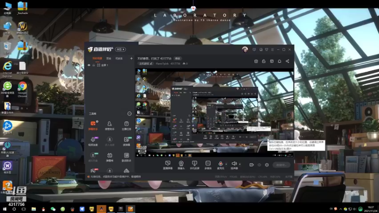Edit the 主机游戏 category tag
This screenshot has height=213, width=379.
click(x=146, y=63)
